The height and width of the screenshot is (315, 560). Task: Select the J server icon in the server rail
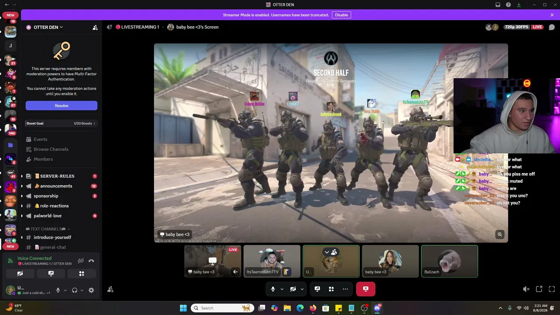click(x=10, y=45)
